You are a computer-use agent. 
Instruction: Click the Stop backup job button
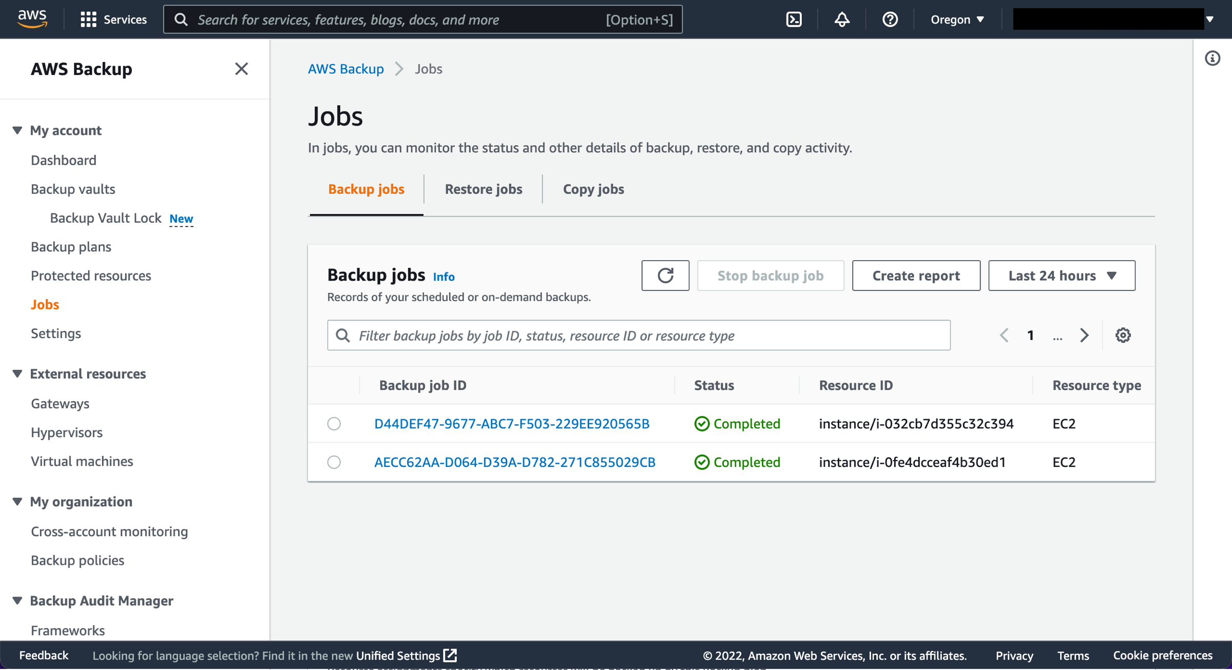[771, 275]
